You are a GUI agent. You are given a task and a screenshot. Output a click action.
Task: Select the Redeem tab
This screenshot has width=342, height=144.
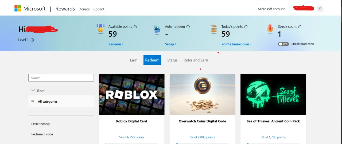[x=152, y=60]
